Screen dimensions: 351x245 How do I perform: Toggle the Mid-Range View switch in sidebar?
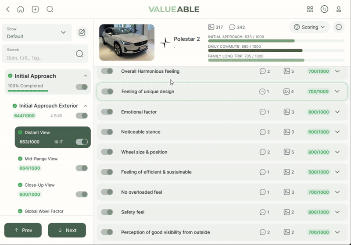pos(82,168)
